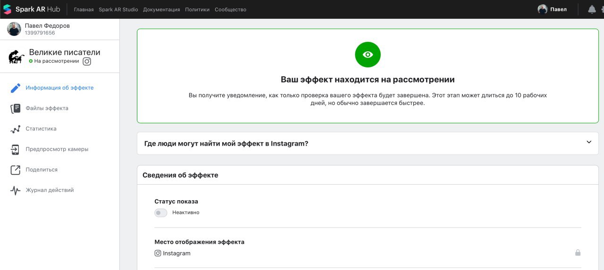This screenshot has height=270, width=604.
Task: Click the Павел username in top bar
Action: 559,9
